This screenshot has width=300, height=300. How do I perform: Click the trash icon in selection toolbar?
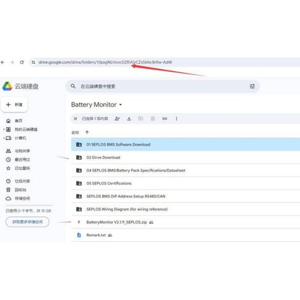[153, 119]
